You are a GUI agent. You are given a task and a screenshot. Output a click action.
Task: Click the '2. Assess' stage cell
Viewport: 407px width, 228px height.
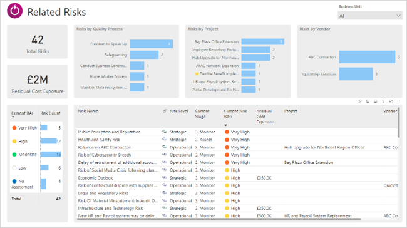pos(203,140)
